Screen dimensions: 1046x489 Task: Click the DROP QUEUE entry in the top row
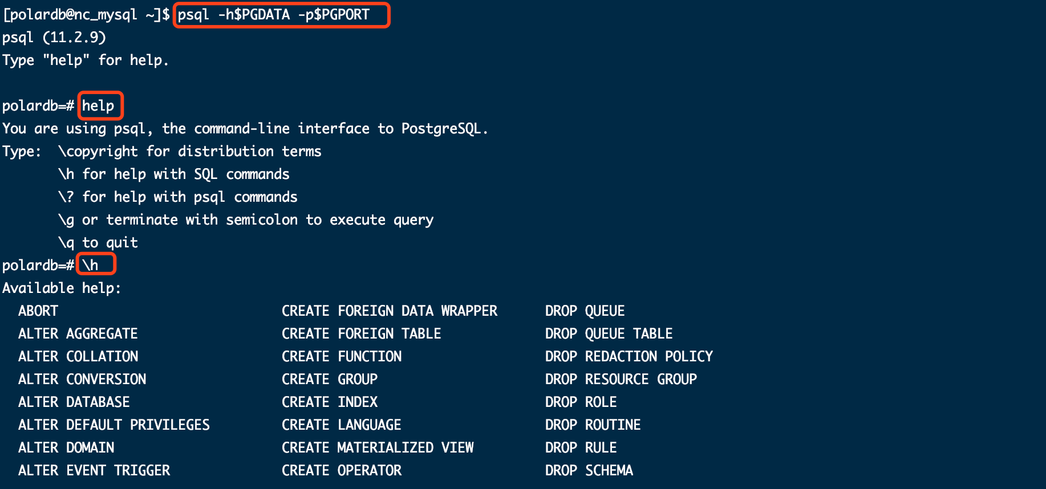(585, 311)
